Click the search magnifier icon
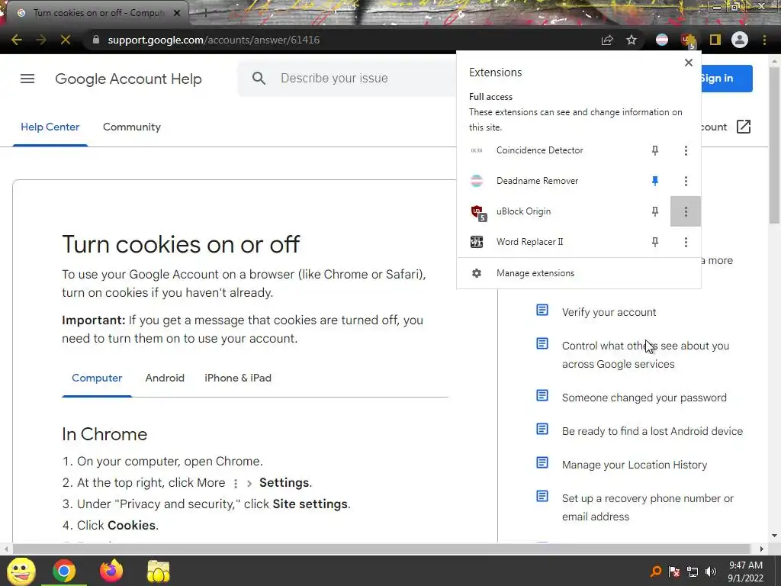Image resolution: width=781 pixels, height=586 pixels. click(x=259, y=79)
